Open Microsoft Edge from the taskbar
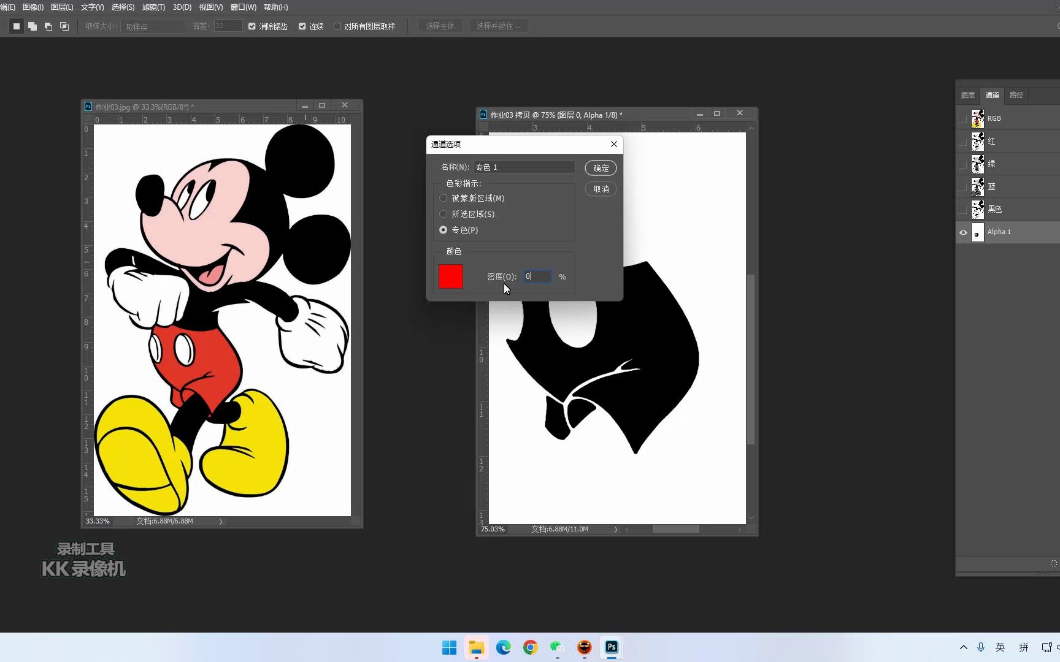The width and height of the screenshot is (1060, 662). tap(504, 647)
